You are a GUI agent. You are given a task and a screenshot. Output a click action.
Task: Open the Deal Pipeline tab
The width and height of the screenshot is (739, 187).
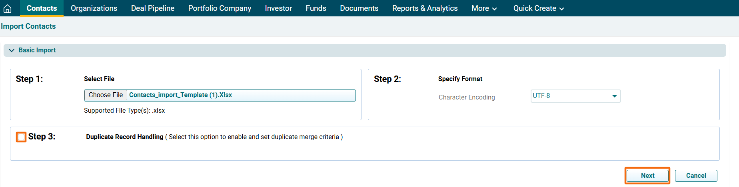153,8
